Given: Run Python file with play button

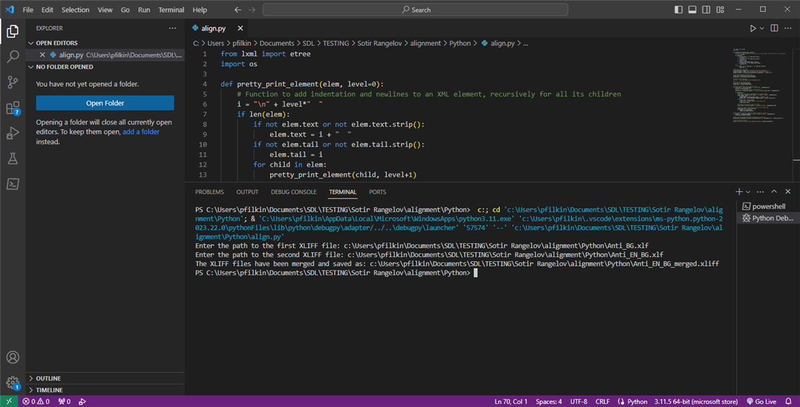Looking at the screenshot, I should (753, 29).
